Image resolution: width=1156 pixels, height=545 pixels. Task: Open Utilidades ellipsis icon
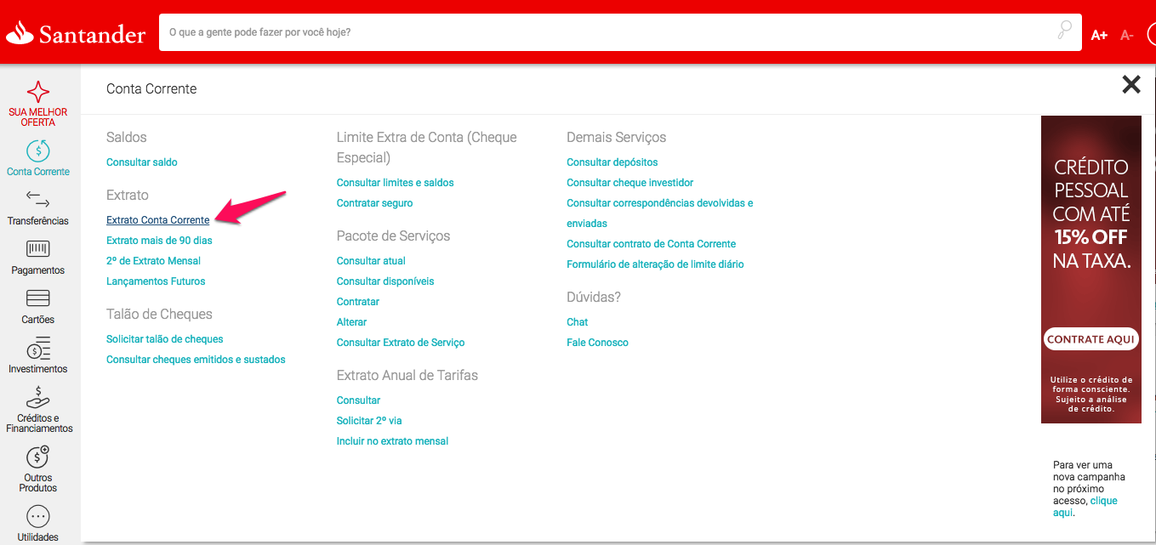click(x=38, y=516)
